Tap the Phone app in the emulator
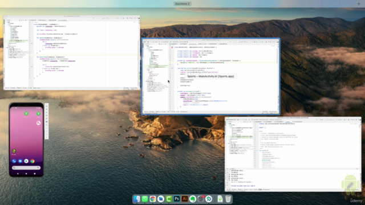This screenshot has width=365, height=205. click(x=14, y=161)
